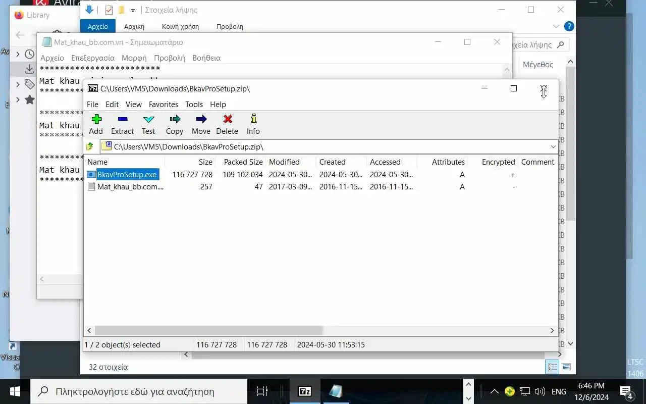Click the BkavProSetup.exe file icon

[x=91, y=174]
